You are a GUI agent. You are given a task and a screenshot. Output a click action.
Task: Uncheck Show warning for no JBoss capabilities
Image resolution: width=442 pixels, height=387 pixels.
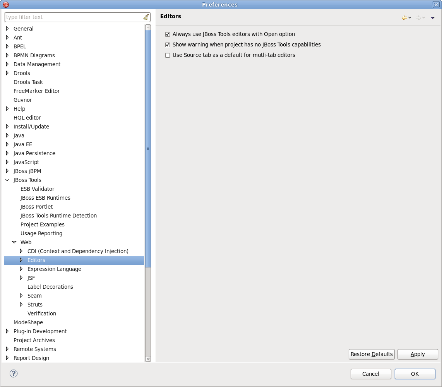click(x=168, y=45)
